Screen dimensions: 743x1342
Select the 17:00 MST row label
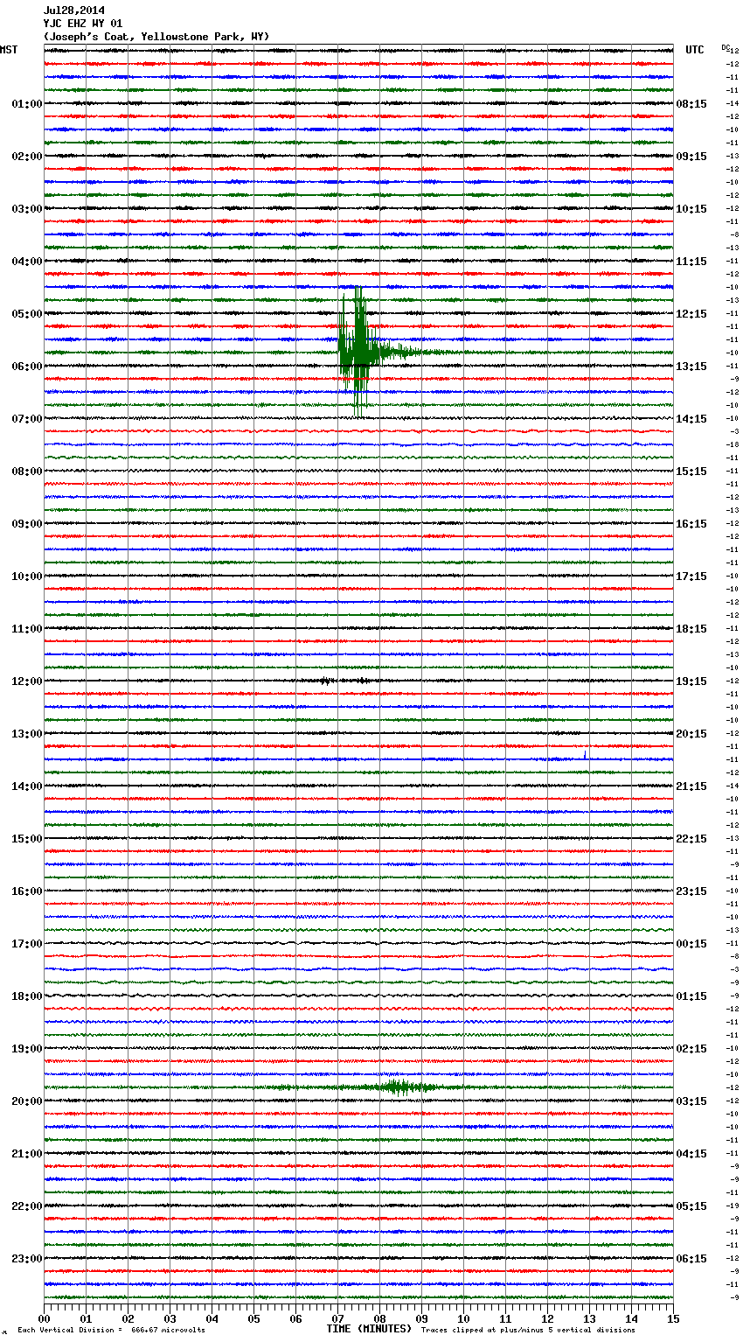click(x=27, y=944)
